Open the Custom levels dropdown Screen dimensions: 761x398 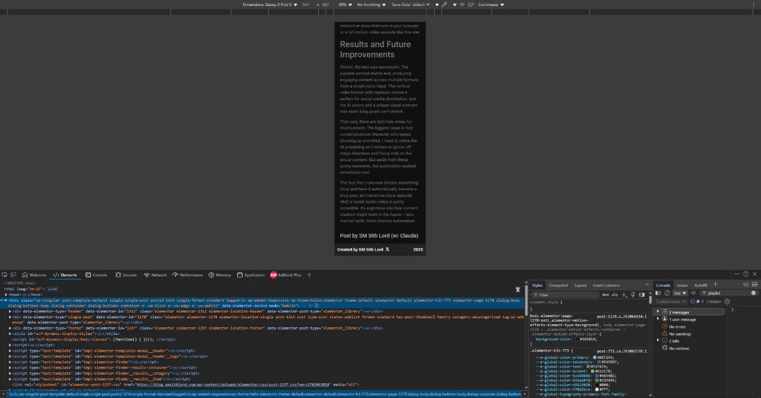click(x=671, y=302)
